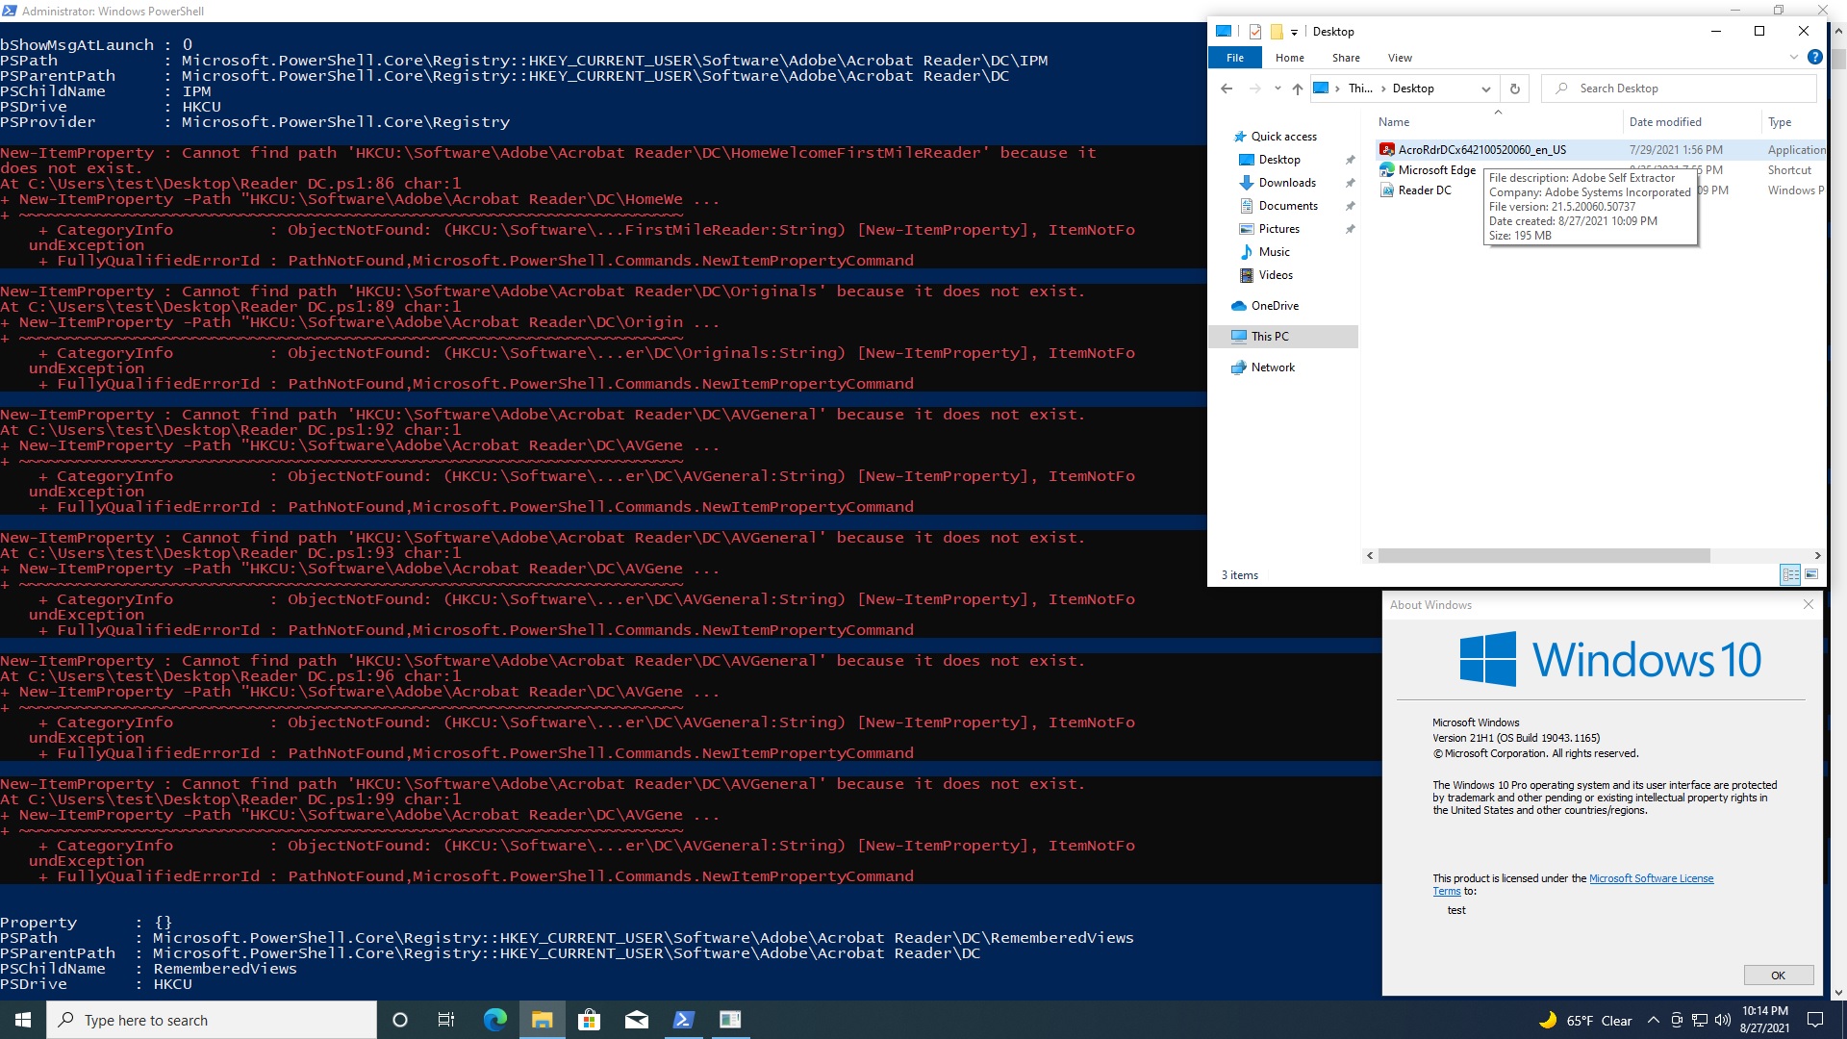1847x1039 pixels.
Task: Open the address bar history dropdown
Action: [1486, 89]
